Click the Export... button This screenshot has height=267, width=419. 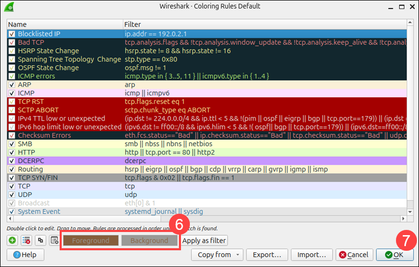267,254
